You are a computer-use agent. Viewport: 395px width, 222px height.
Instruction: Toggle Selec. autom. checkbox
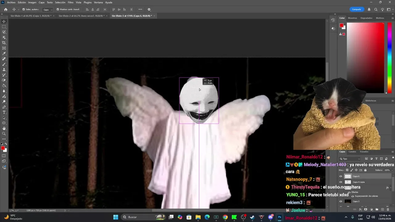click(24, 10)
